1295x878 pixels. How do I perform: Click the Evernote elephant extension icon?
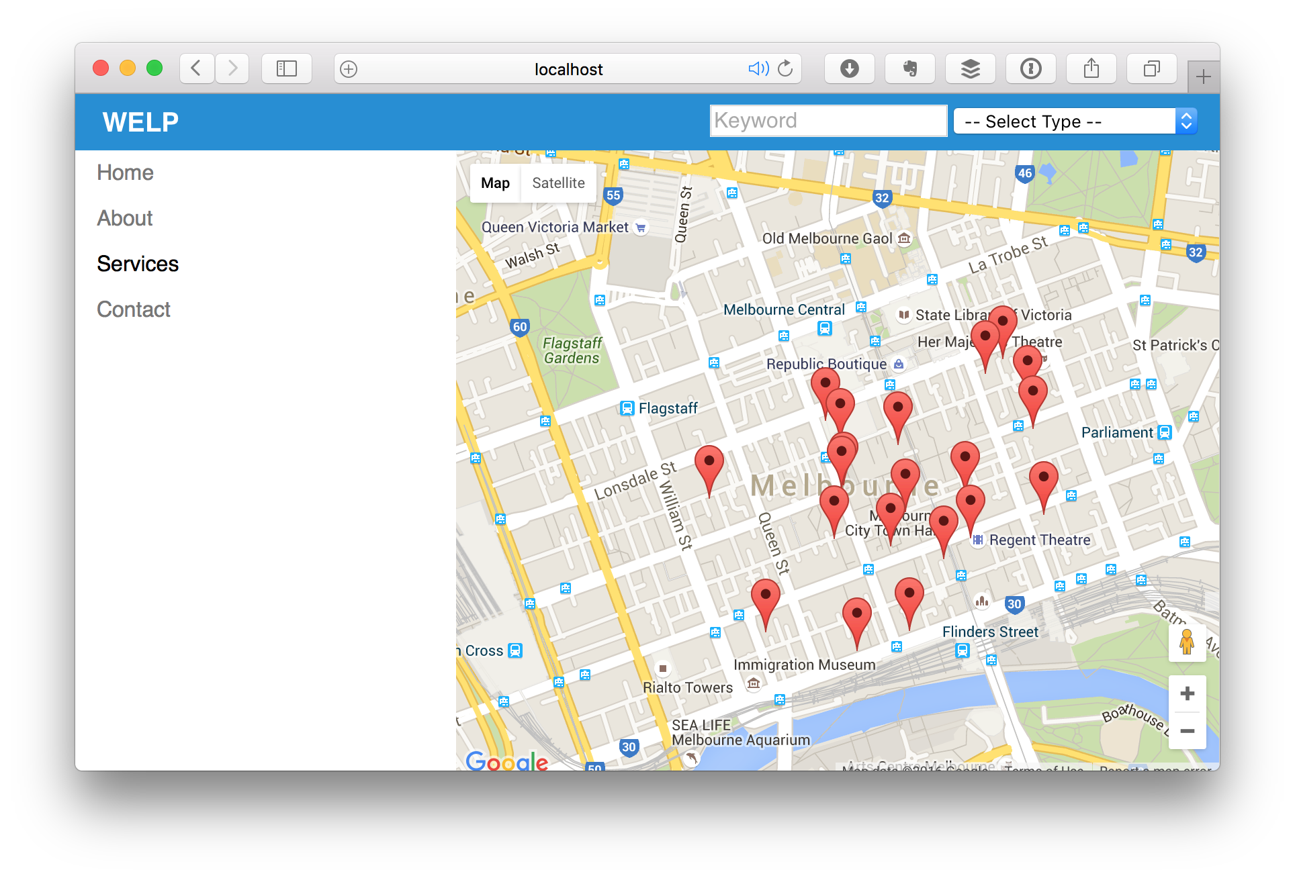click(909, 68)
